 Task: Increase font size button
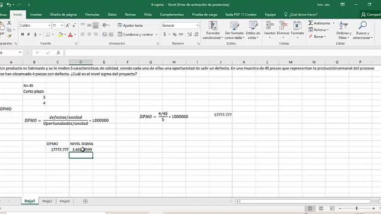68,26
